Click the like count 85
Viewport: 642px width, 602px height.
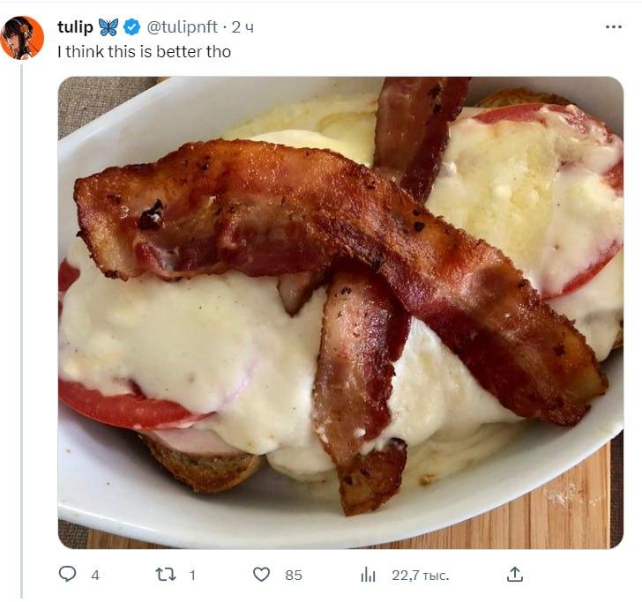(x=294, y=575)
